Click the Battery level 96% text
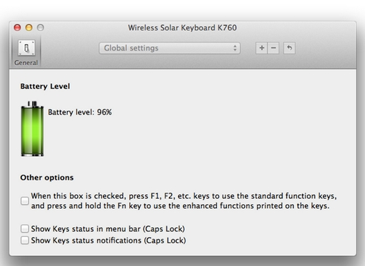Screen dimensions: 365x266 pos(80,112)
